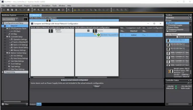Image resolution: width=193 pixels, height=110 pixels.
Task: Collapse Configurations and Setup tree
Action: pyautogui.click(x=3, y=23)
